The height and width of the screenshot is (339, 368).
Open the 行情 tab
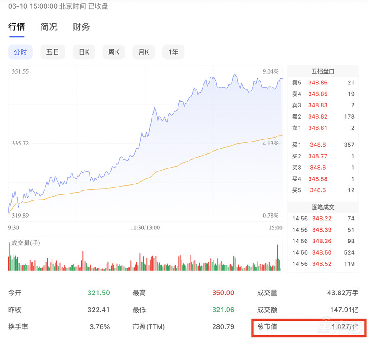pyautogui.click(x=16, y=27)
